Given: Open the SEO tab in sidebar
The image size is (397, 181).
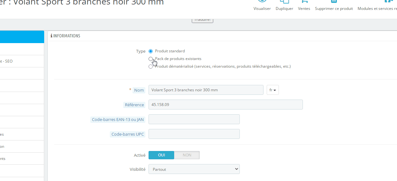Looking at the screenshot, I should (22, 61).
